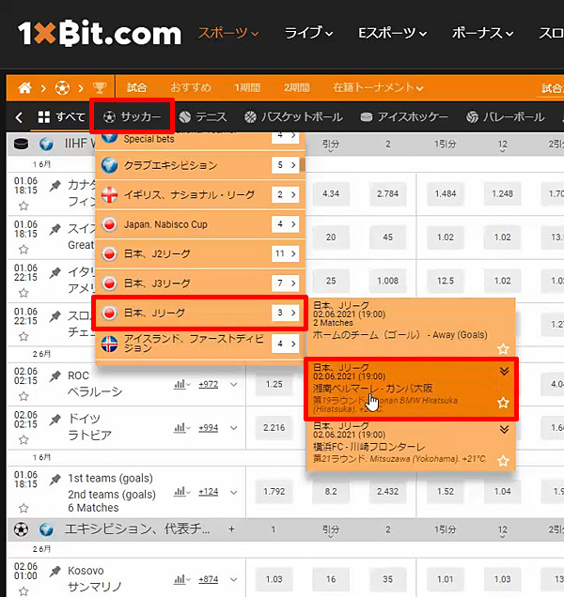The height and width of the screenshot is (597, 564).
Task: Open the 在籍トーナメント dropdown
Action: (378, 88)
